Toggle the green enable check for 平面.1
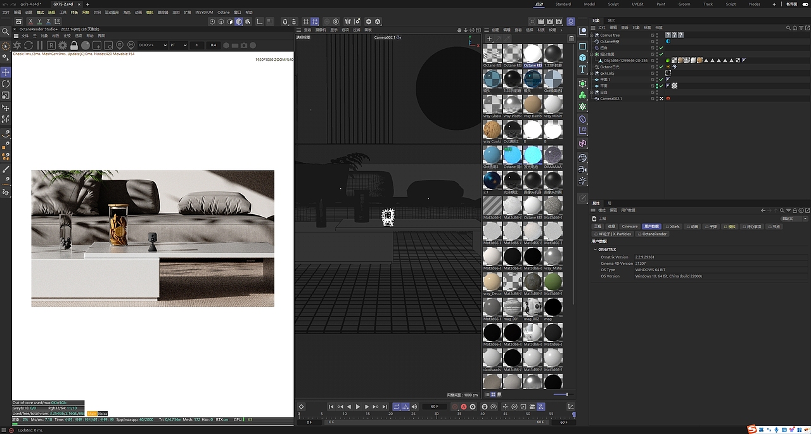This screenshot has height=434, width=811. [x=661, y=80]
